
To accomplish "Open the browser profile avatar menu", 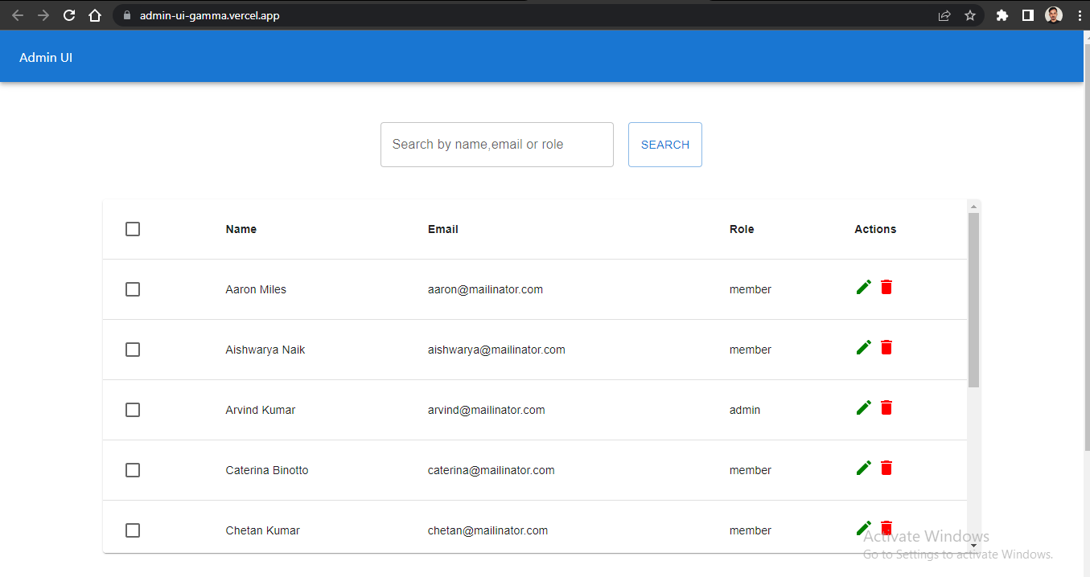I will point(1053,14).
